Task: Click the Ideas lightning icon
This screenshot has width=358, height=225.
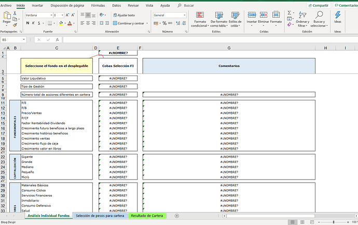Action: (338, 15)
